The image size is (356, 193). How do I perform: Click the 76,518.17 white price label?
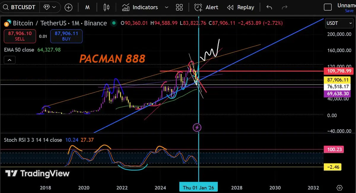click(x=338, y=87)
